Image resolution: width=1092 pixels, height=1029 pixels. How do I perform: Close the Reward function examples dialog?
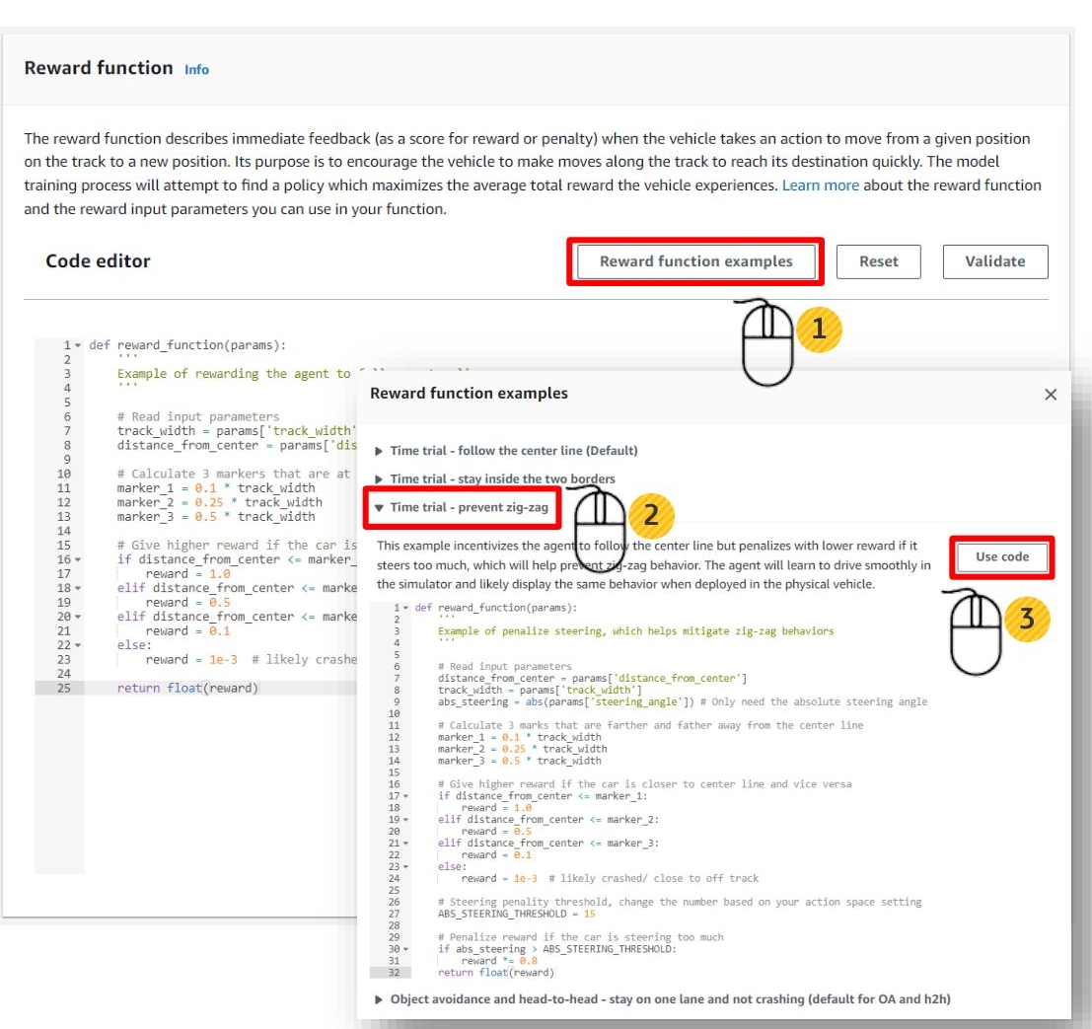coord(1050,395)
